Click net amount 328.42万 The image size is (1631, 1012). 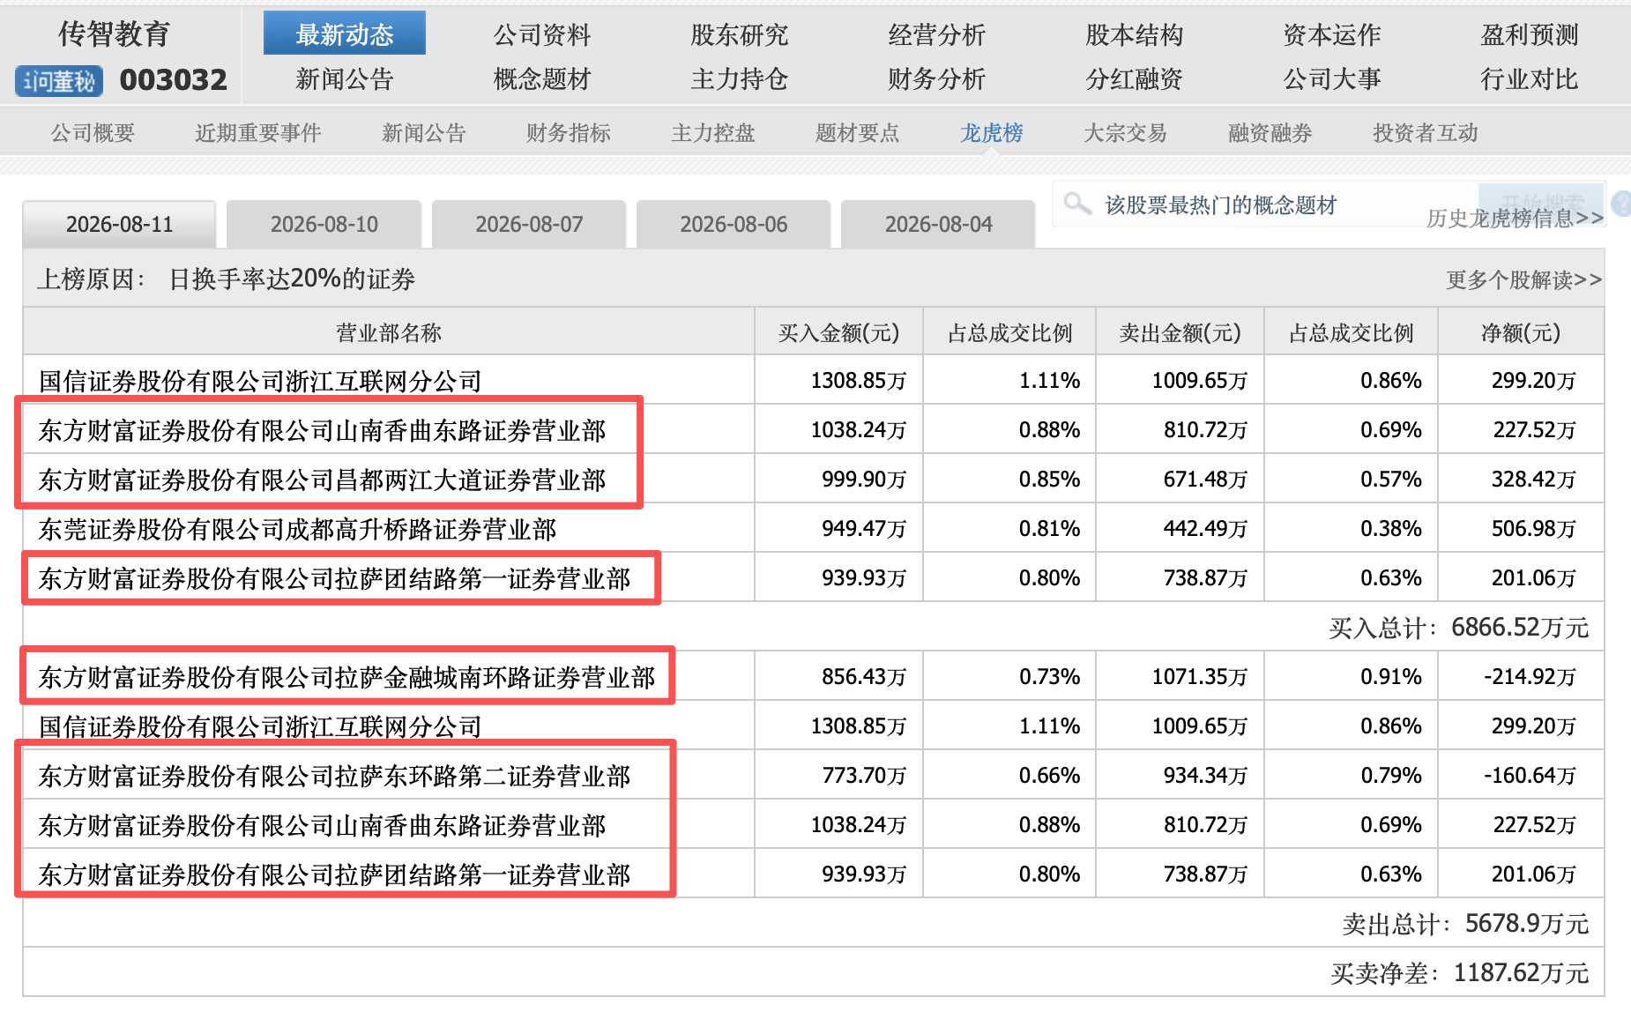1534,480
